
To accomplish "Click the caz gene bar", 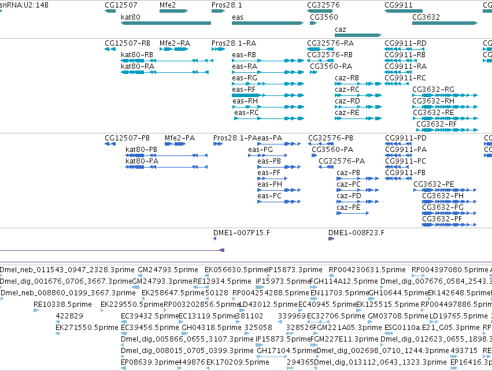I will [x=358, y=35].
